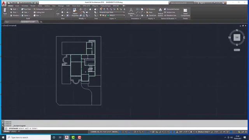Open QuickCalc calculator

[x=151, y=16]
